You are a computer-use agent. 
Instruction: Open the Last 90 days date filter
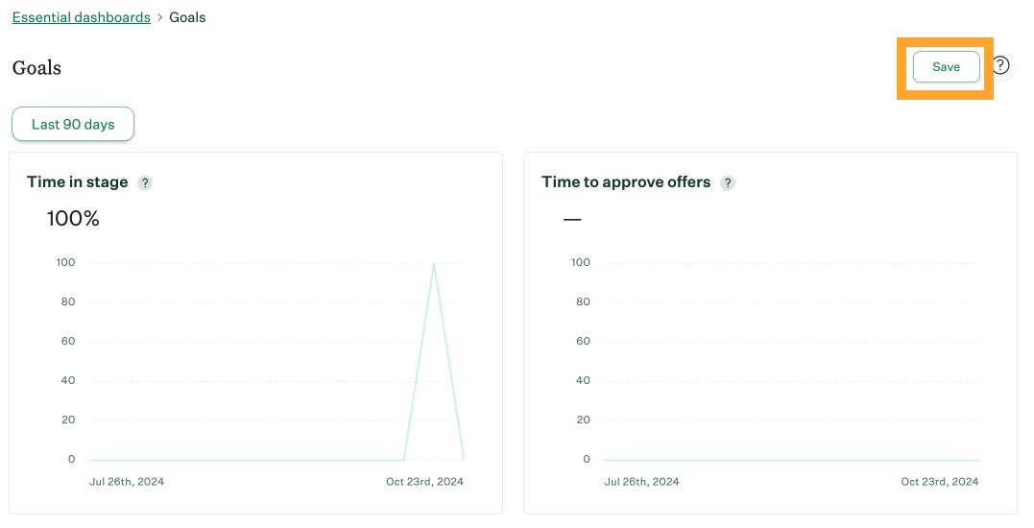73,124
